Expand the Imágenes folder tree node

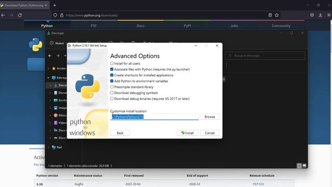click(50, 108)
